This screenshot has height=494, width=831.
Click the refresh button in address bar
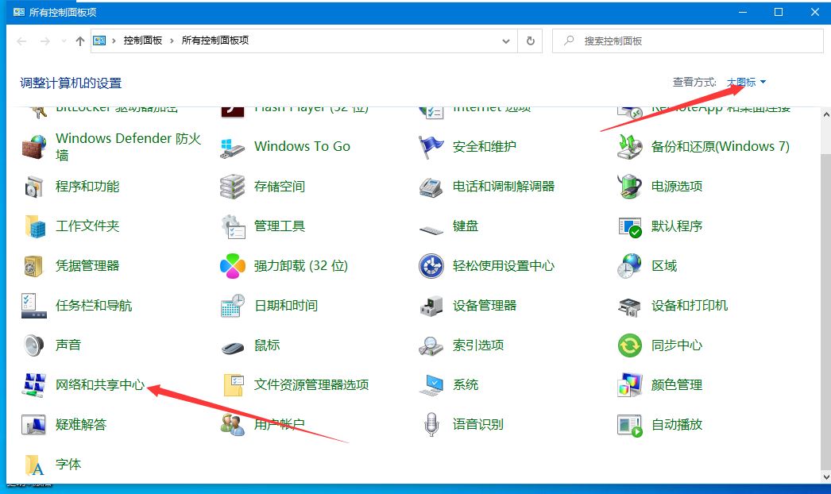(x=531, y=41)
